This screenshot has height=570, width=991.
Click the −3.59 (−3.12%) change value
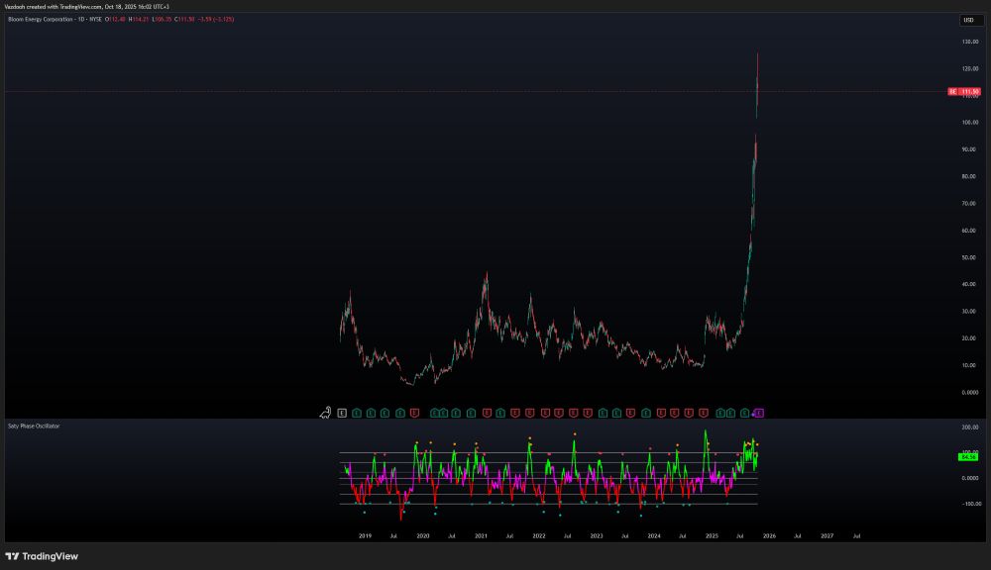tap(216, 20)
